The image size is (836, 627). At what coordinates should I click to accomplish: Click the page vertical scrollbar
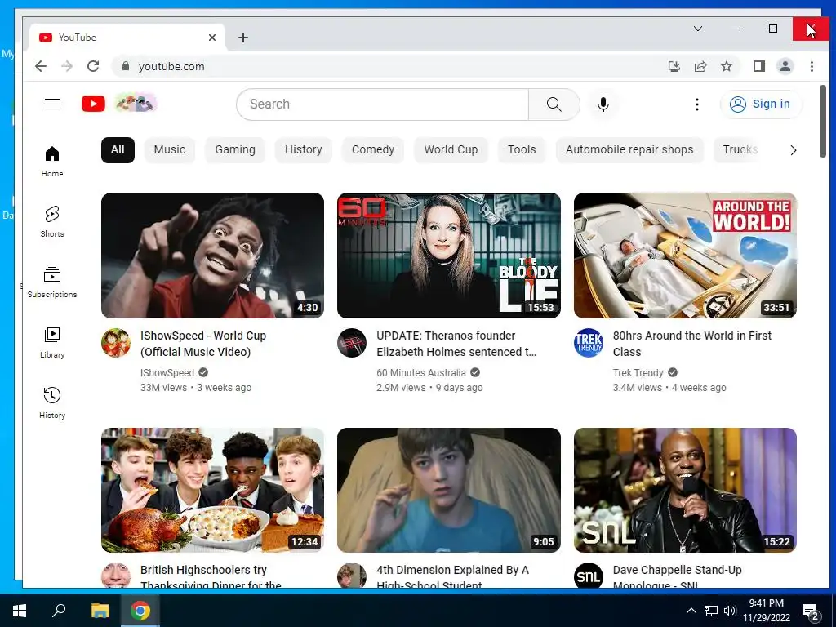[x=823, y=122]
